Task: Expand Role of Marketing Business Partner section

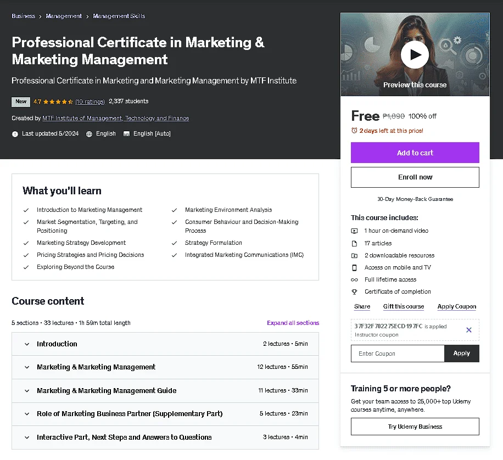Action: (x=165, y=414)
